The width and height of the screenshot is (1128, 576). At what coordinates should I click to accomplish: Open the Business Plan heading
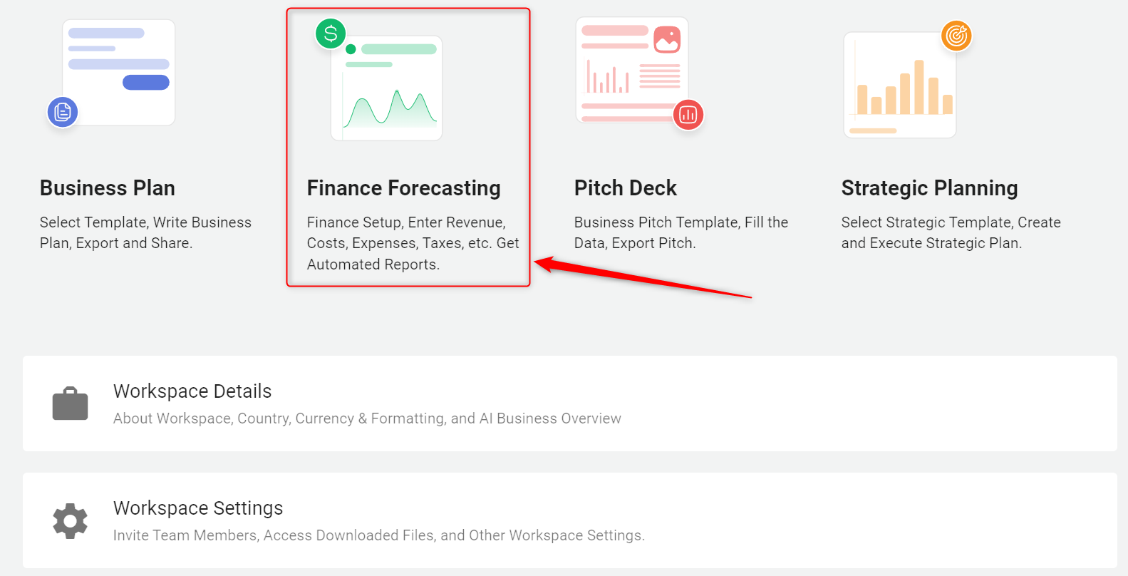(x=108, y=187)
